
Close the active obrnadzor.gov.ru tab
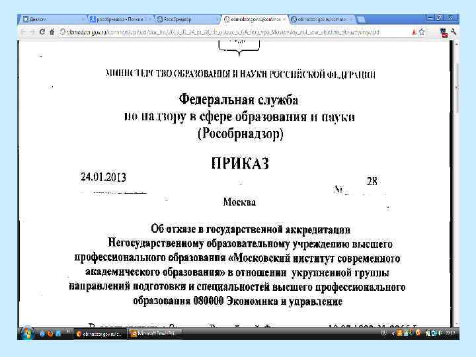coord(284,19)
